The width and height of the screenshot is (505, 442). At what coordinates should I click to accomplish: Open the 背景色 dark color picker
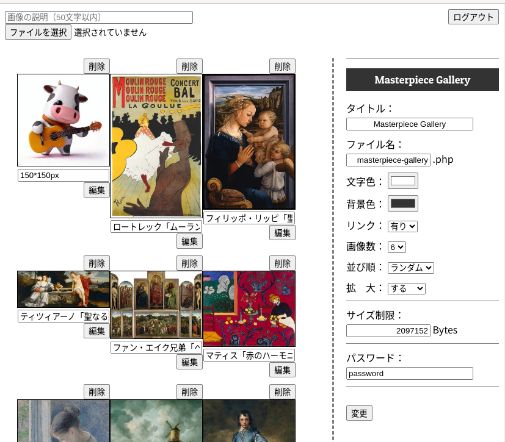tap(403, 203)
